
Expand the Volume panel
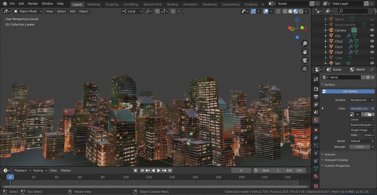330,154
